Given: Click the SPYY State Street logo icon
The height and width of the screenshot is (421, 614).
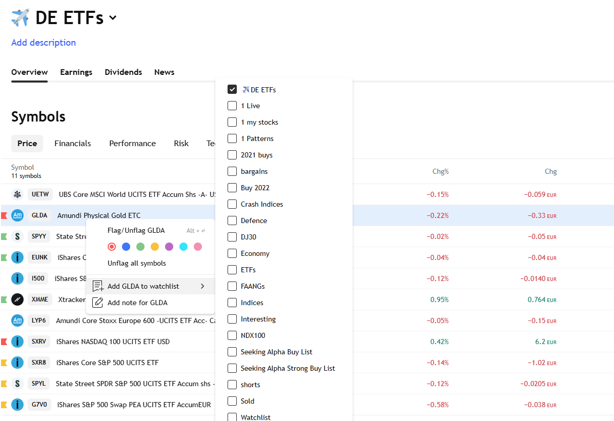Looking at the screenshot, I should [x=17, y=236].
